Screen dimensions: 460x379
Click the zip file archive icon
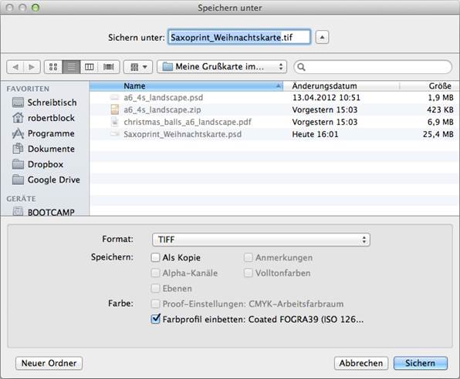pyautogui.click(x=115, y=109)
